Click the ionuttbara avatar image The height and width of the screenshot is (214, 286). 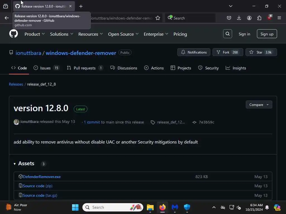click(x=16, y=122)
